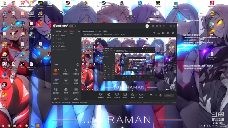Image resolution: width=228 pixels, height=128 pixels.
Task: Open the layout icon beside the bell
Action: tap(163, 33)
